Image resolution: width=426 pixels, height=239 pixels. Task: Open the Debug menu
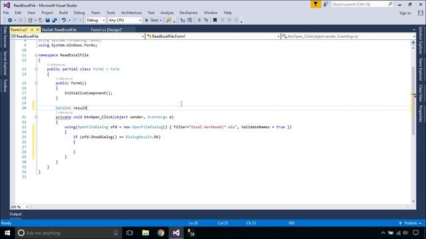pyautogui.click(x=79, y=13)
